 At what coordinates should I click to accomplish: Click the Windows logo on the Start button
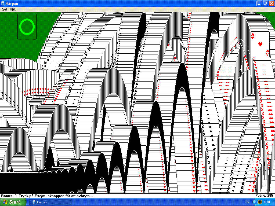(x=5, y=202)
